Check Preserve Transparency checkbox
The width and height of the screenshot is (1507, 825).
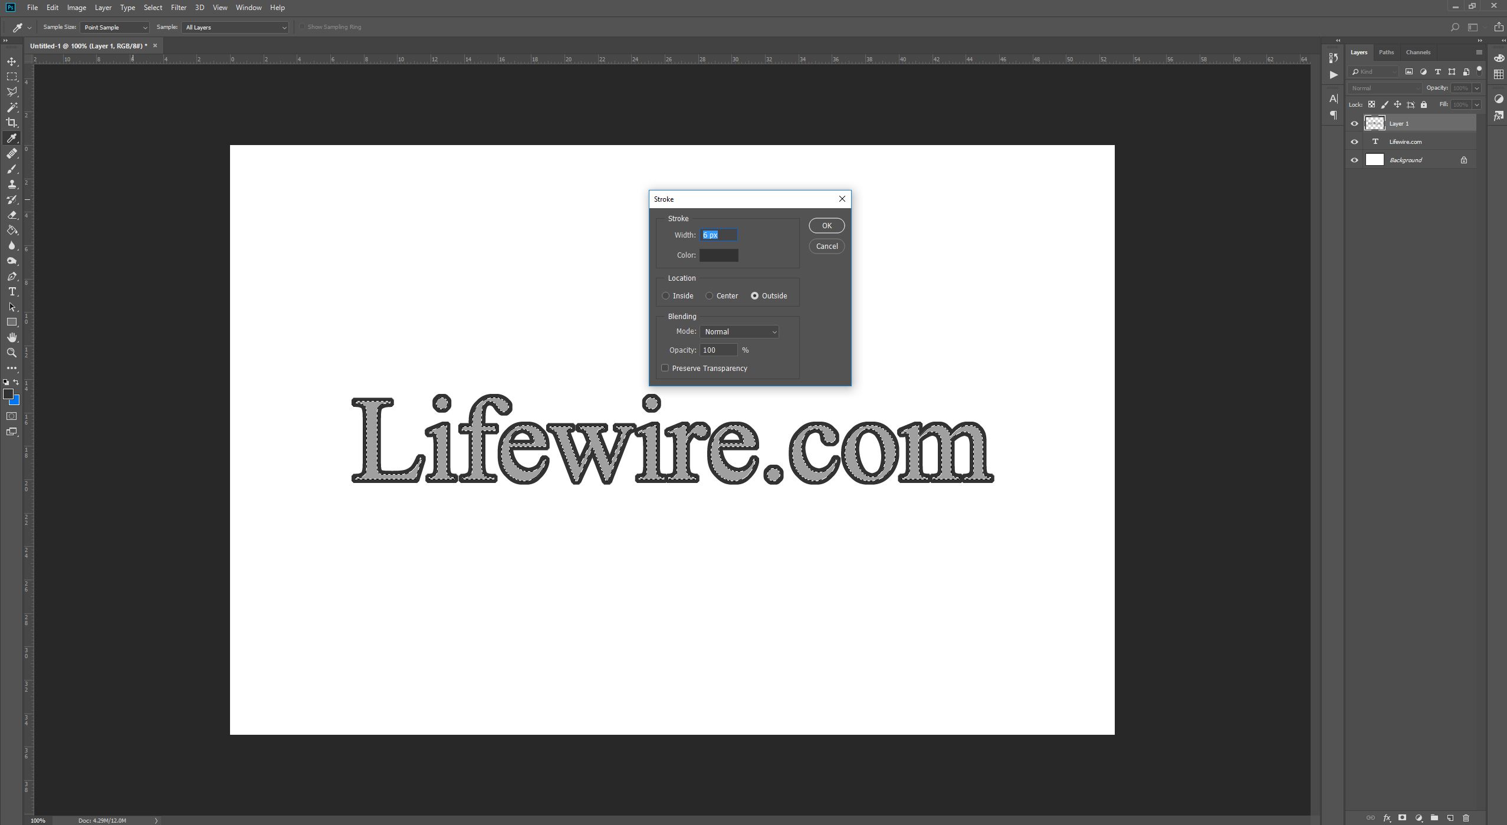tap(665, 368)
